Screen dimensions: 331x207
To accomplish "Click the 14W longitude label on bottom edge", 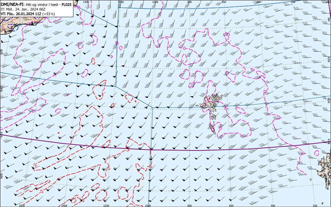I will tap(64, 206).
